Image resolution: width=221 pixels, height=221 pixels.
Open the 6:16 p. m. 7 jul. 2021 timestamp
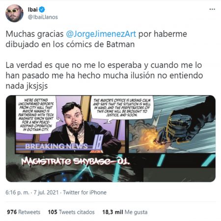tap(32, 193)
